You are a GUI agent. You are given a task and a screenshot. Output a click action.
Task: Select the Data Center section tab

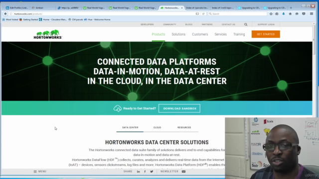click(x=130, y=127)
